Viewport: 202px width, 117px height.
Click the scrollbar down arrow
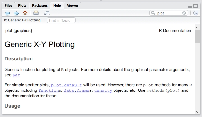pos(197,112)
